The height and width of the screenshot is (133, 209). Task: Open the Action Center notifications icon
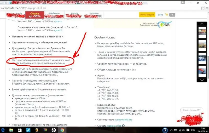coord(188,130)
